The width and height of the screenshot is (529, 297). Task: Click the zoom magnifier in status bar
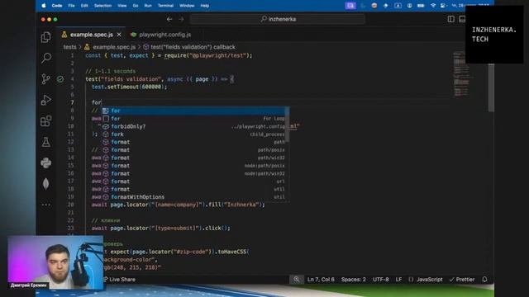[x=296, y=279]
